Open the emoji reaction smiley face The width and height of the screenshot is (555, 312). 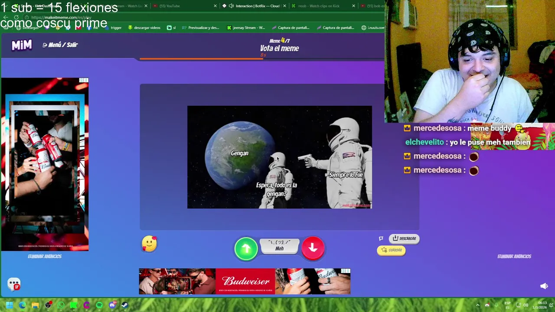pyautogui.click(x=149, y=244)
